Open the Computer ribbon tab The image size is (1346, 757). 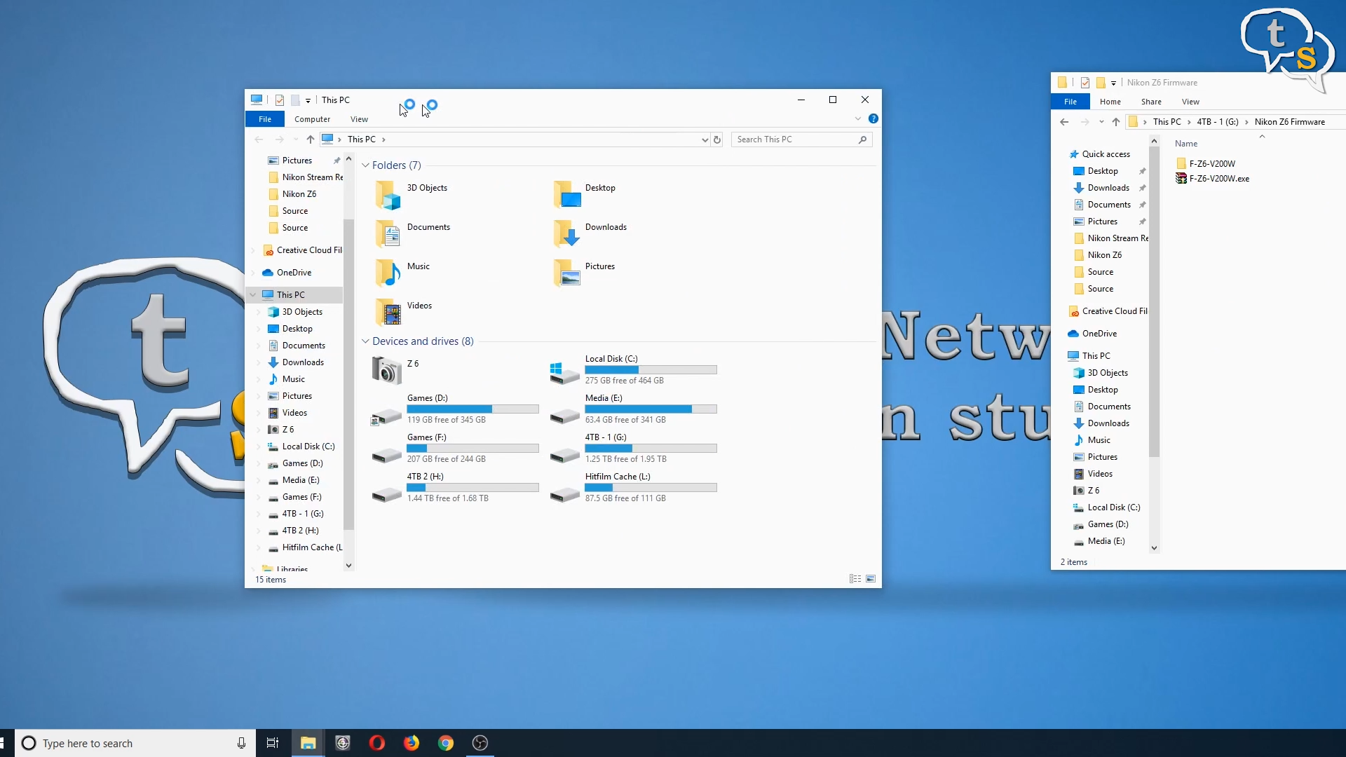tap(312, 119)
